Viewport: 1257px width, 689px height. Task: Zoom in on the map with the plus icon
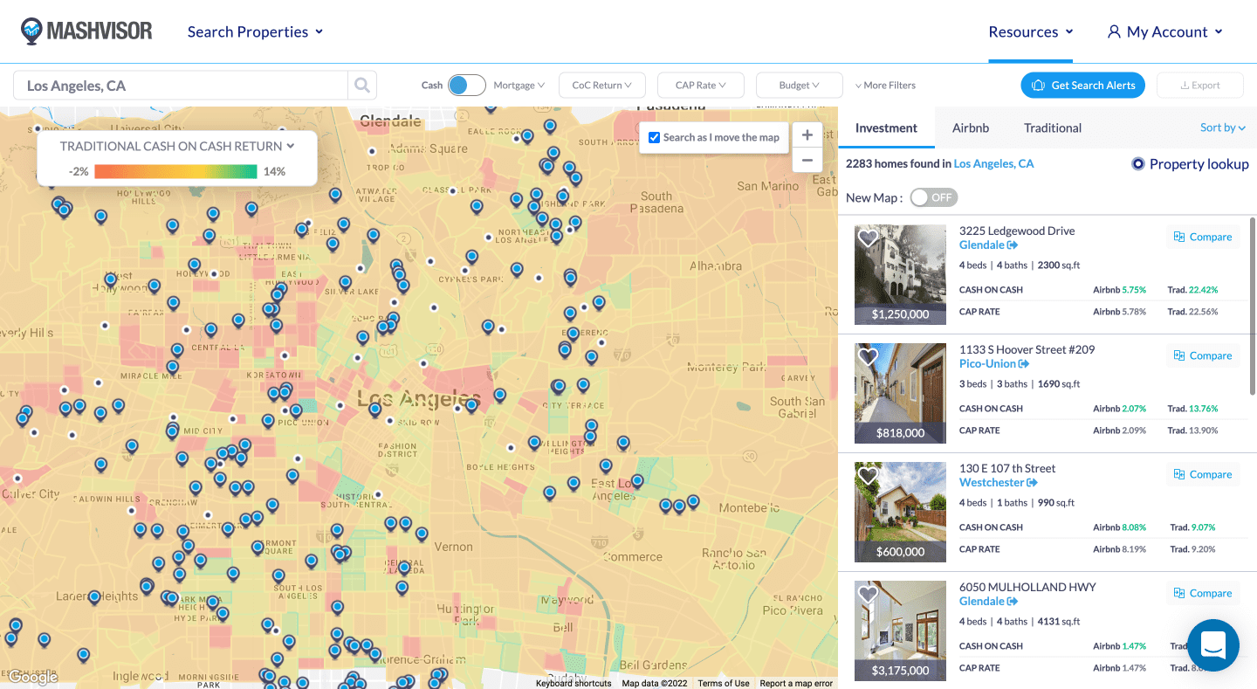(x=806, y=134)
